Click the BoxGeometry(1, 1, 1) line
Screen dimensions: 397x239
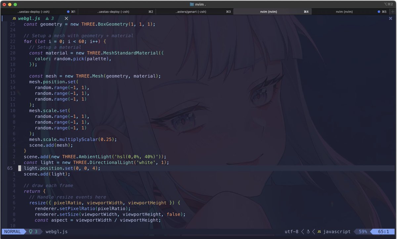tap(89, 24)
